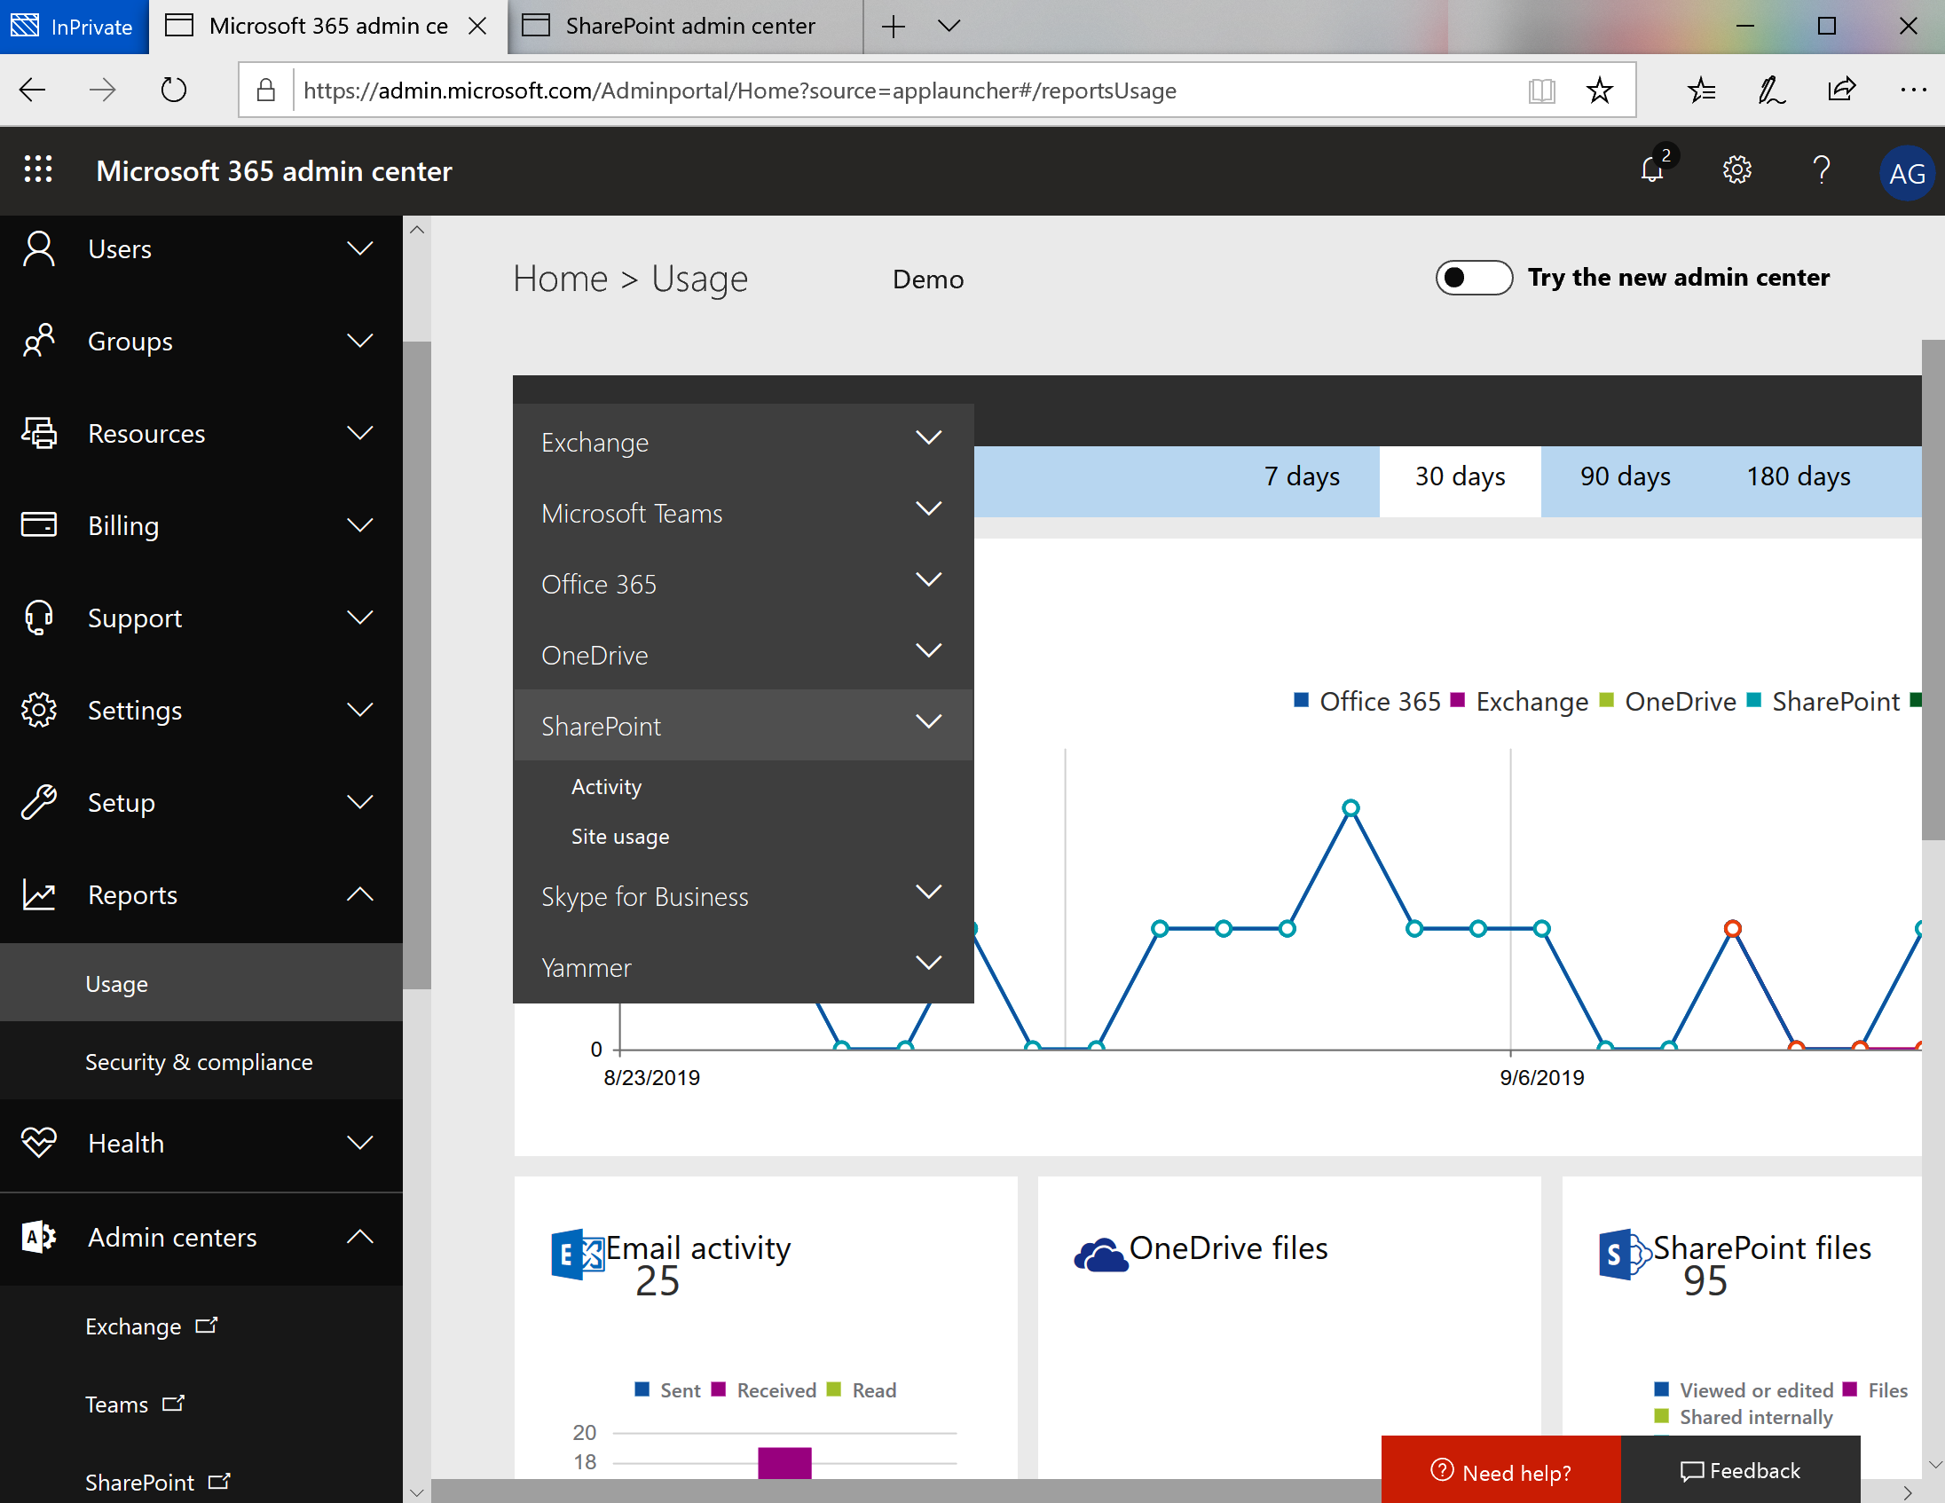Expand the Yammer reports section

(744, 967)
